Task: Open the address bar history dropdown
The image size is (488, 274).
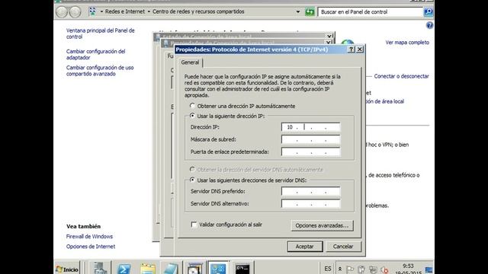Action: click(298, 12)
